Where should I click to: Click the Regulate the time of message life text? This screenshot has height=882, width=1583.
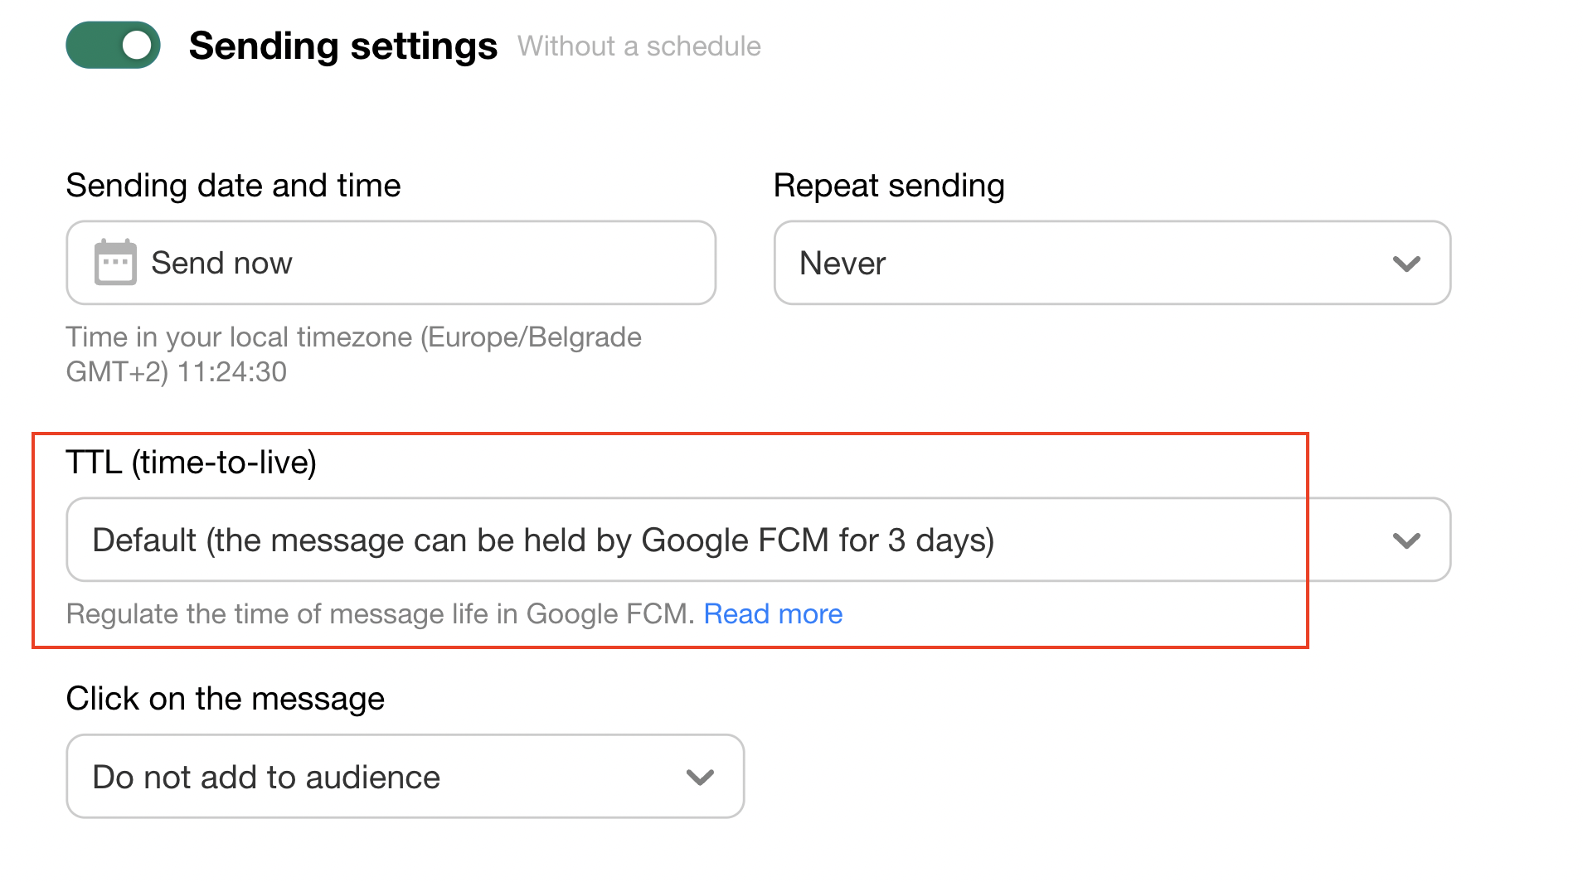click(380, 613)
